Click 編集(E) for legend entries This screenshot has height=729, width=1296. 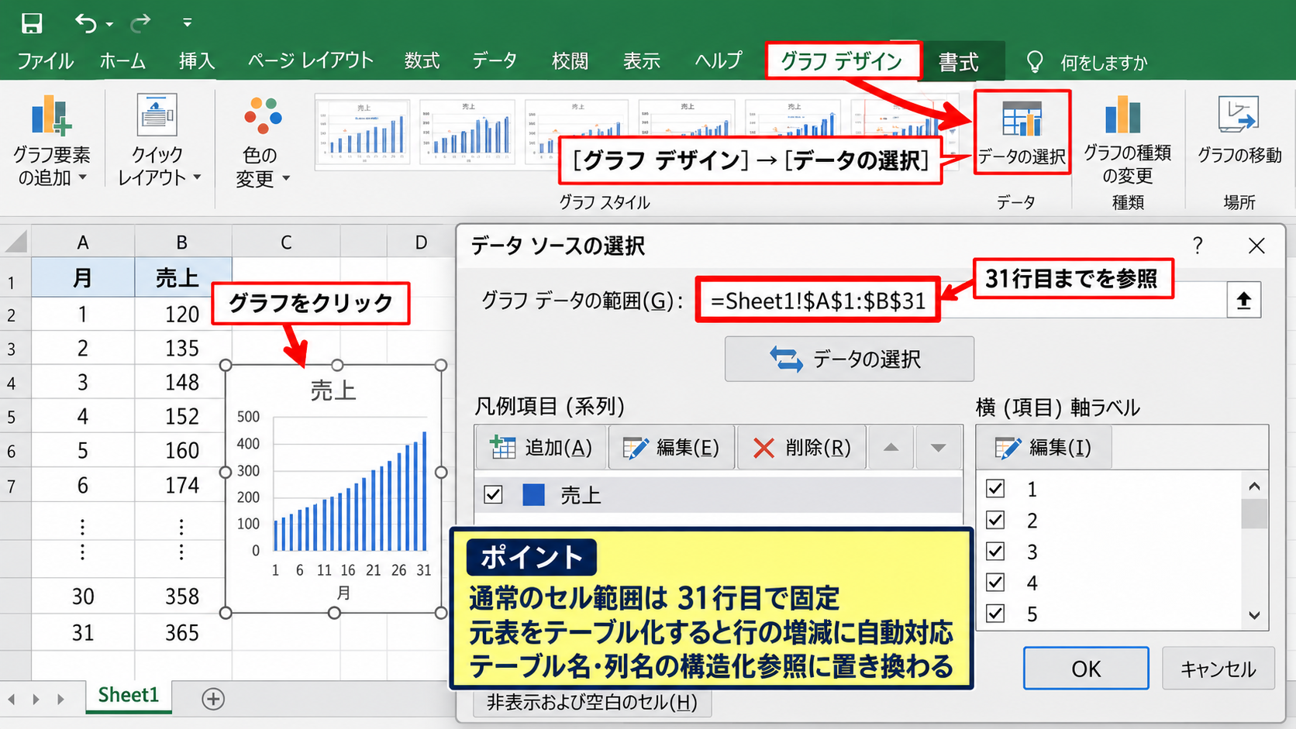tap(671, 447)
